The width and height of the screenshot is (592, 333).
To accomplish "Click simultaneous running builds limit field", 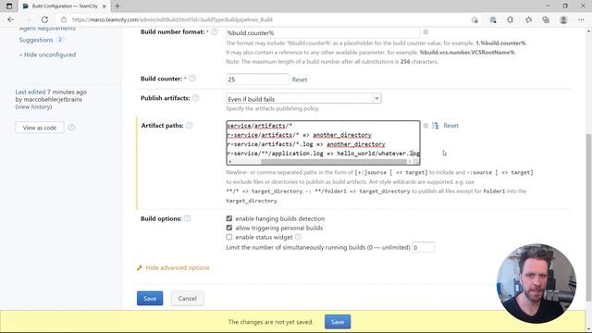I will point(423,247).
